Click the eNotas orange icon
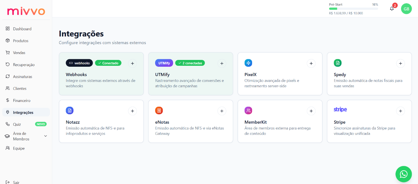This screenshot has height=184, width=418. coord(159,110)
